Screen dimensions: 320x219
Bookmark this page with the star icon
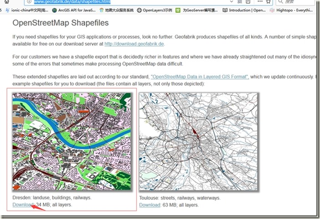pos(268,2)
